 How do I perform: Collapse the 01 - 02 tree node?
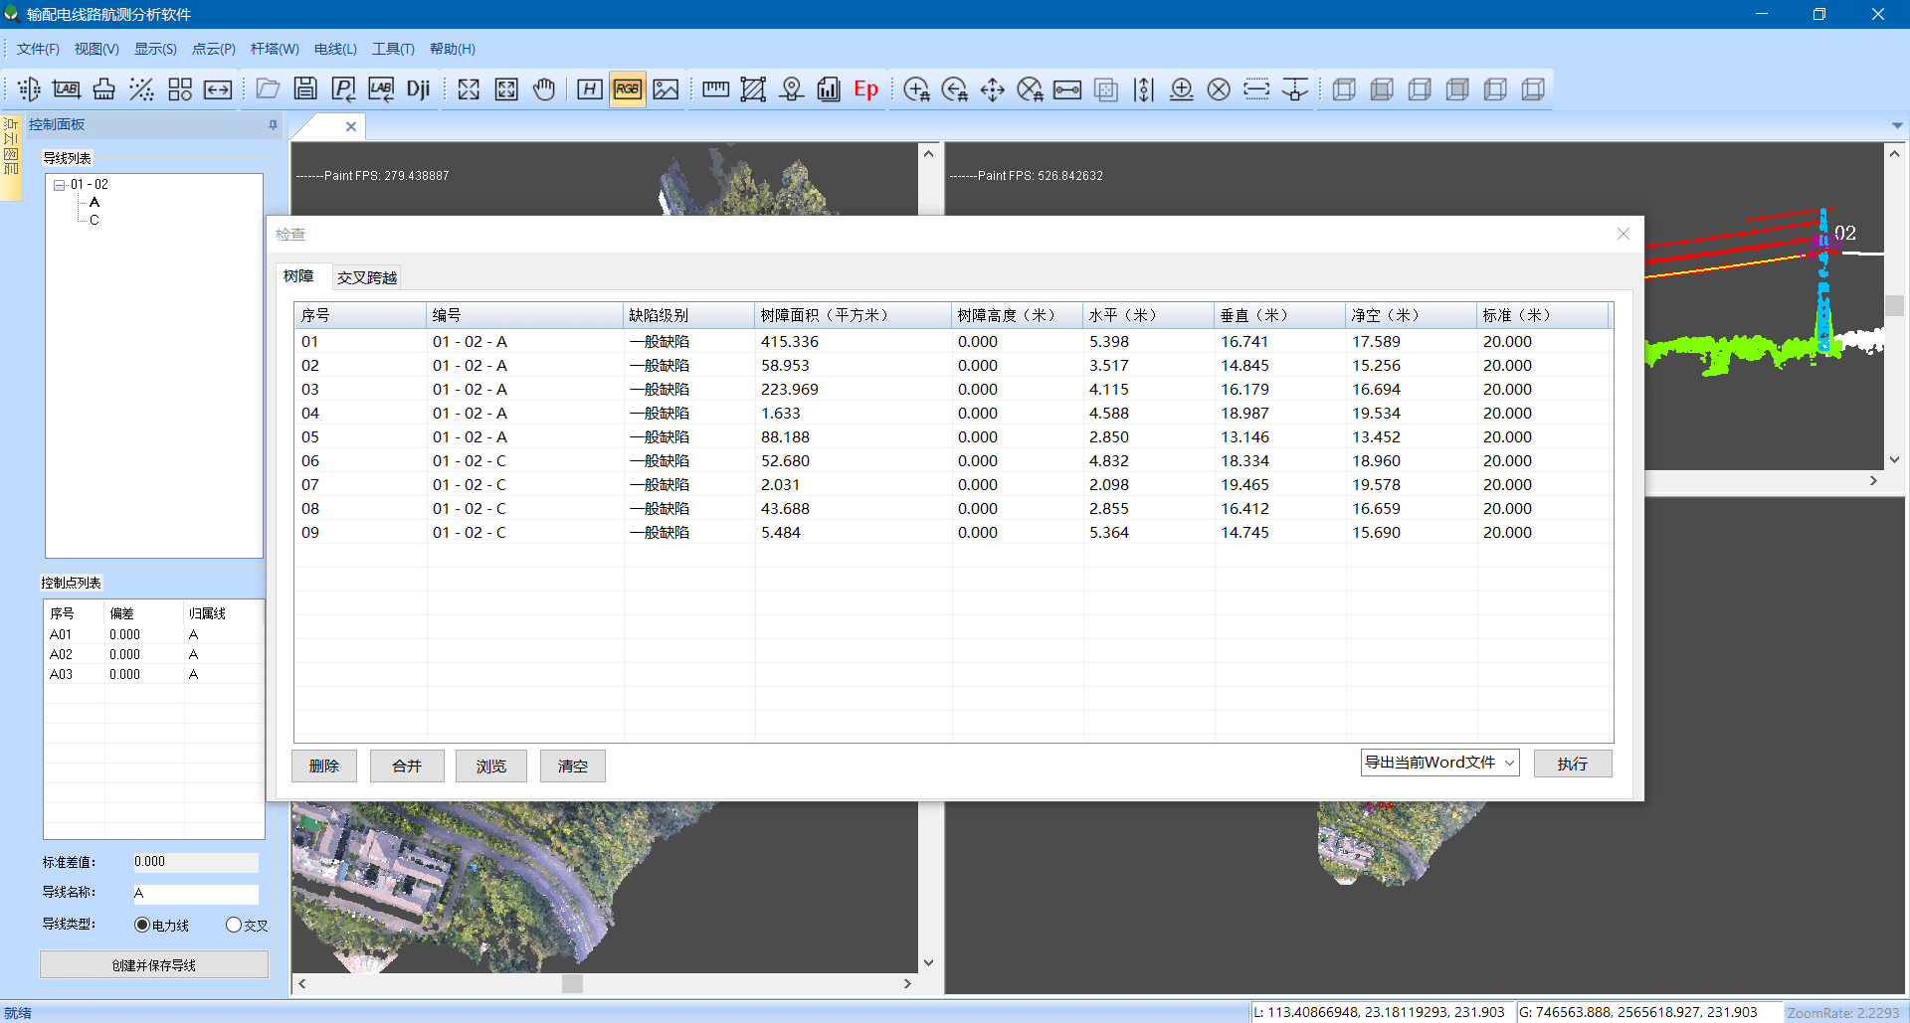point(61,184)
